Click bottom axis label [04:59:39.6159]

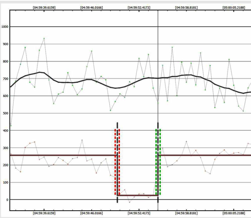pyautogui.click(x=44, y=213)
